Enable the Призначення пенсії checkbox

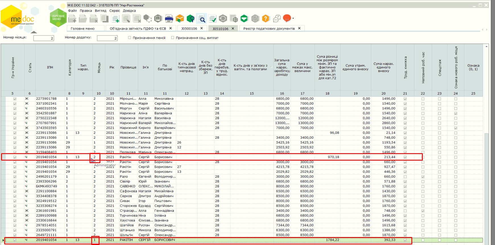tap(130, 38)
